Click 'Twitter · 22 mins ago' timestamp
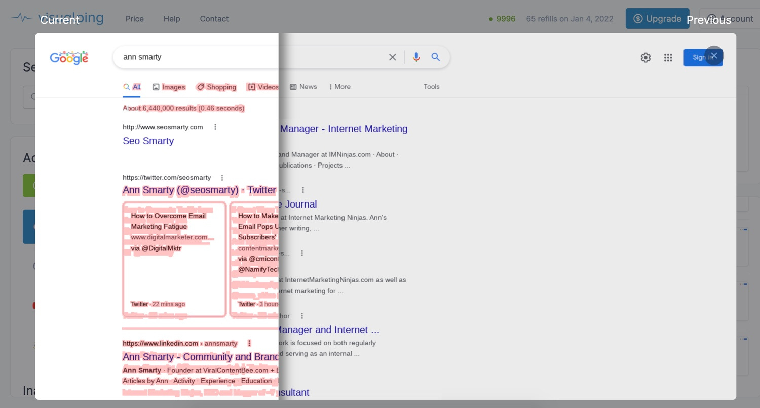Image resolution: width=760 pixels, height=408 pixels. 158,304
